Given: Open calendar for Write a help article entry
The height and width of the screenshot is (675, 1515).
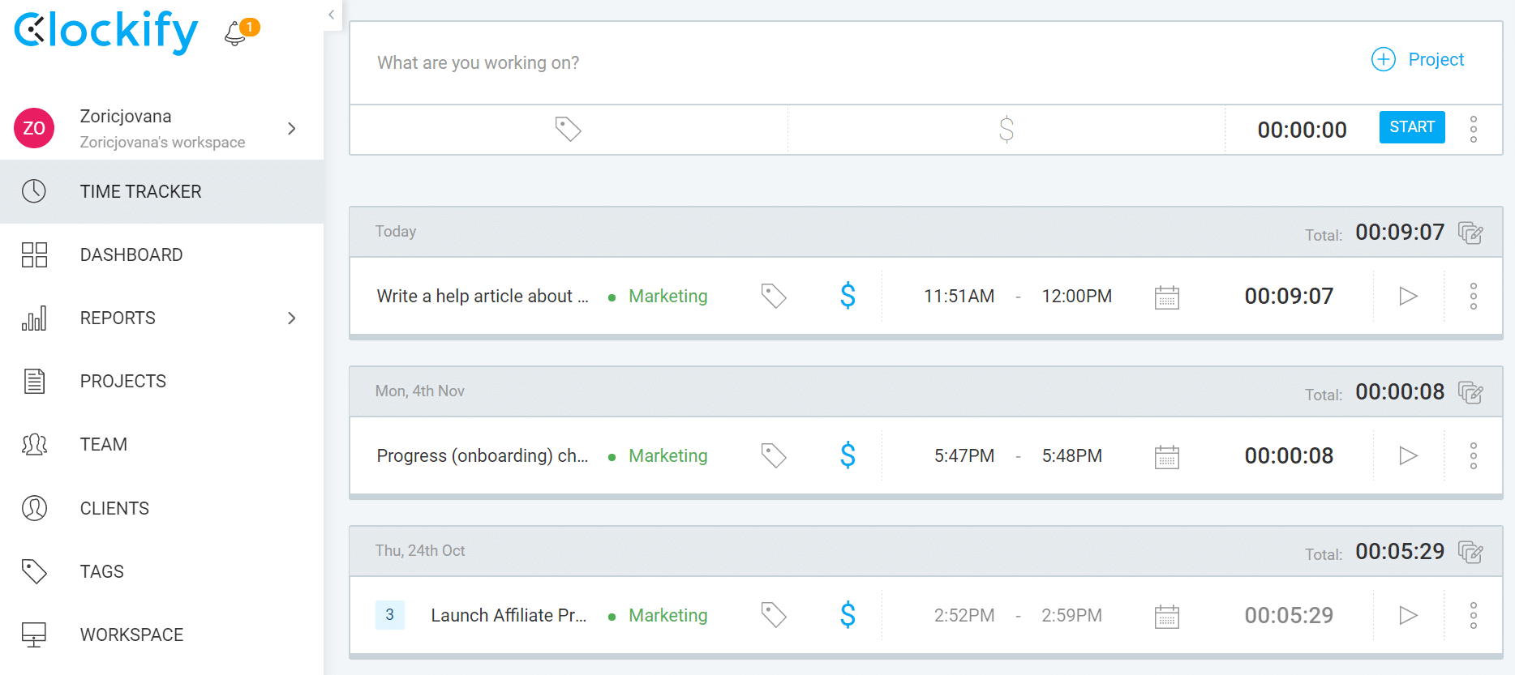Looking at the screenshot, I should 1166,297.
